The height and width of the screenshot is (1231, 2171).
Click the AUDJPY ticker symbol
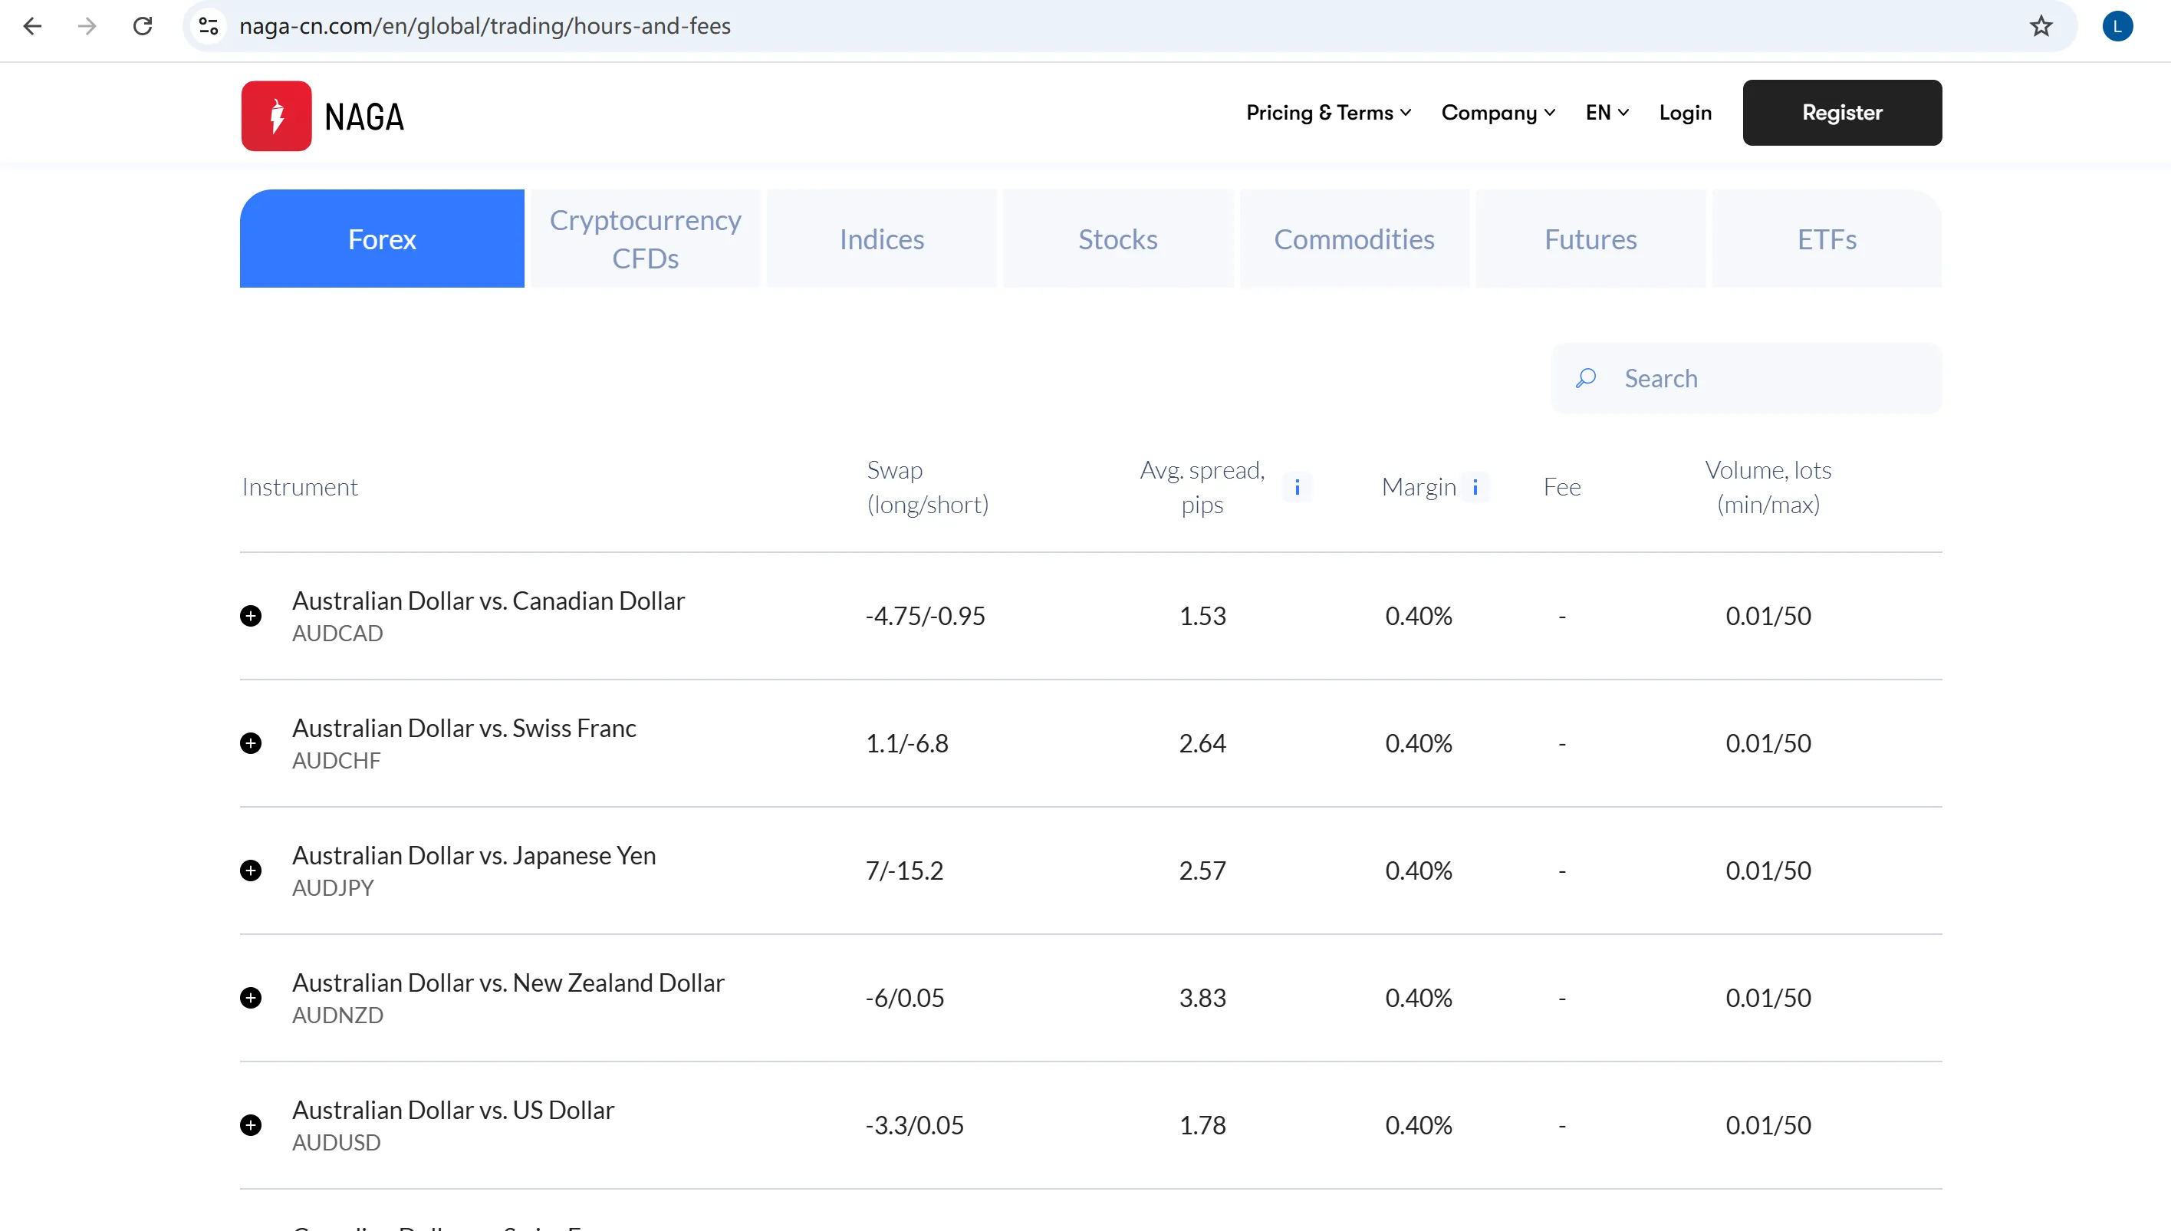[333, 887]
